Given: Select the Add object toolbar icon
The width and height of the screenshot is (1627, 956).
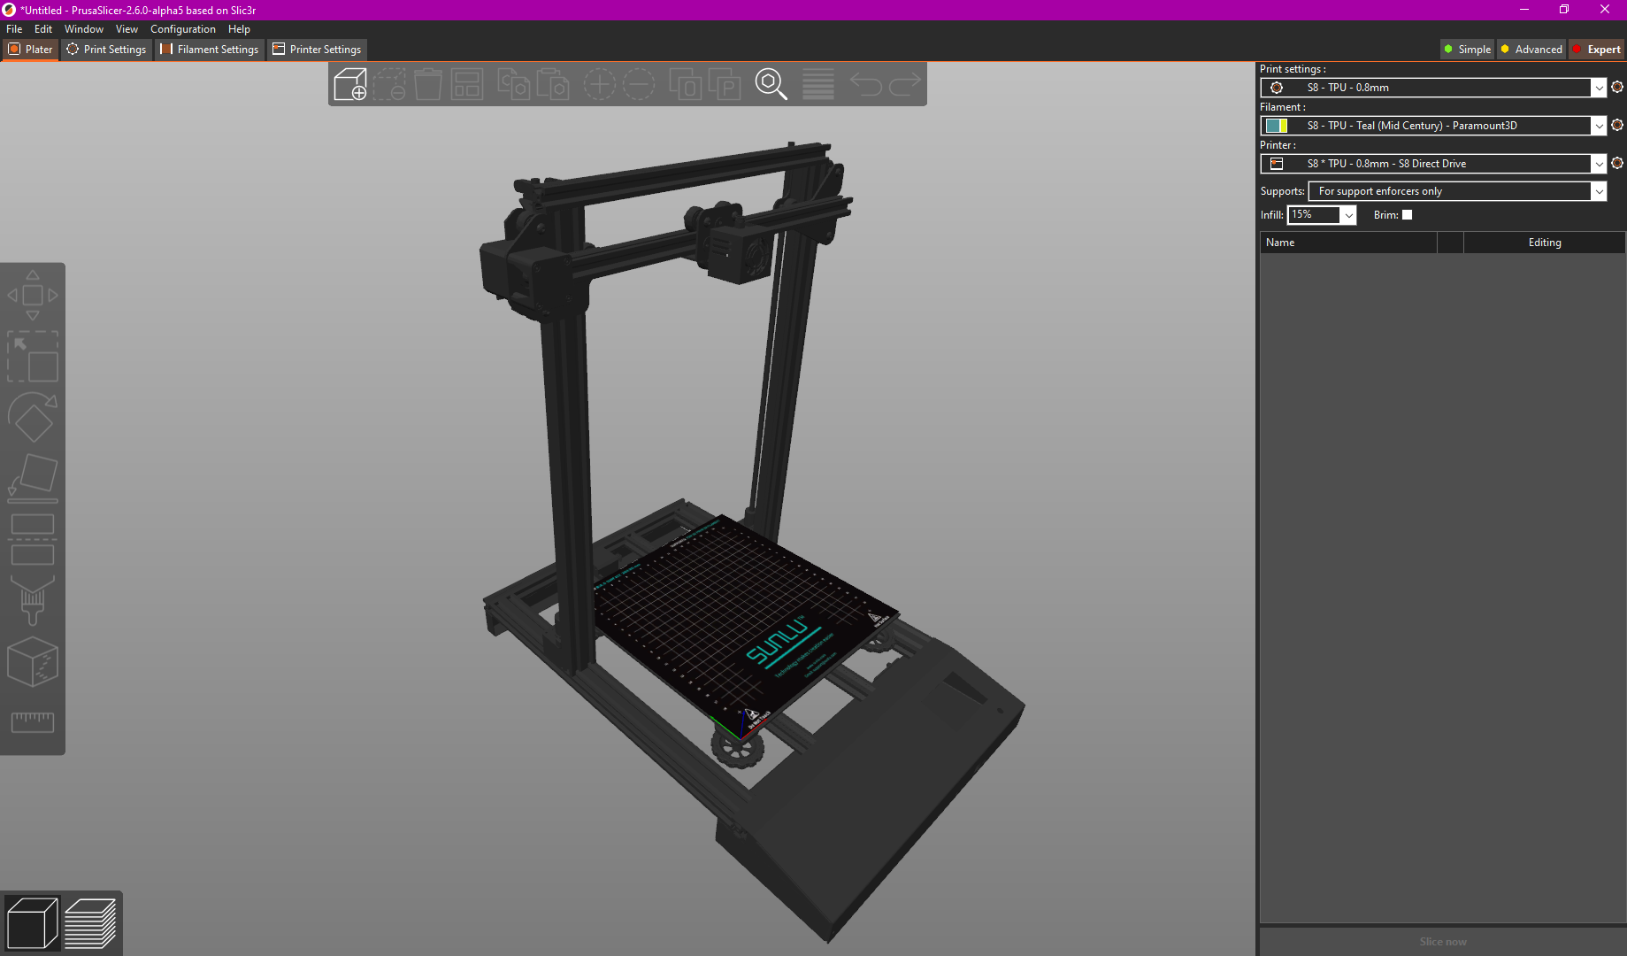Looking at the screenshot, I should (x=349, y=84).
